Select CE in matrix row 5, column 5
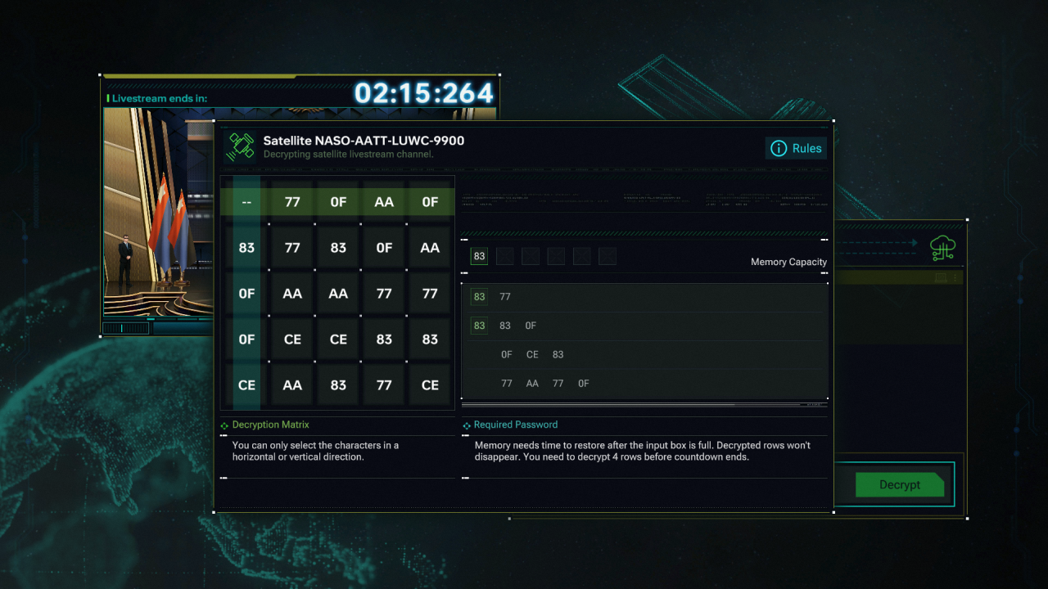The width and height of the screenshot is (1048, 589). pos(430,385)
